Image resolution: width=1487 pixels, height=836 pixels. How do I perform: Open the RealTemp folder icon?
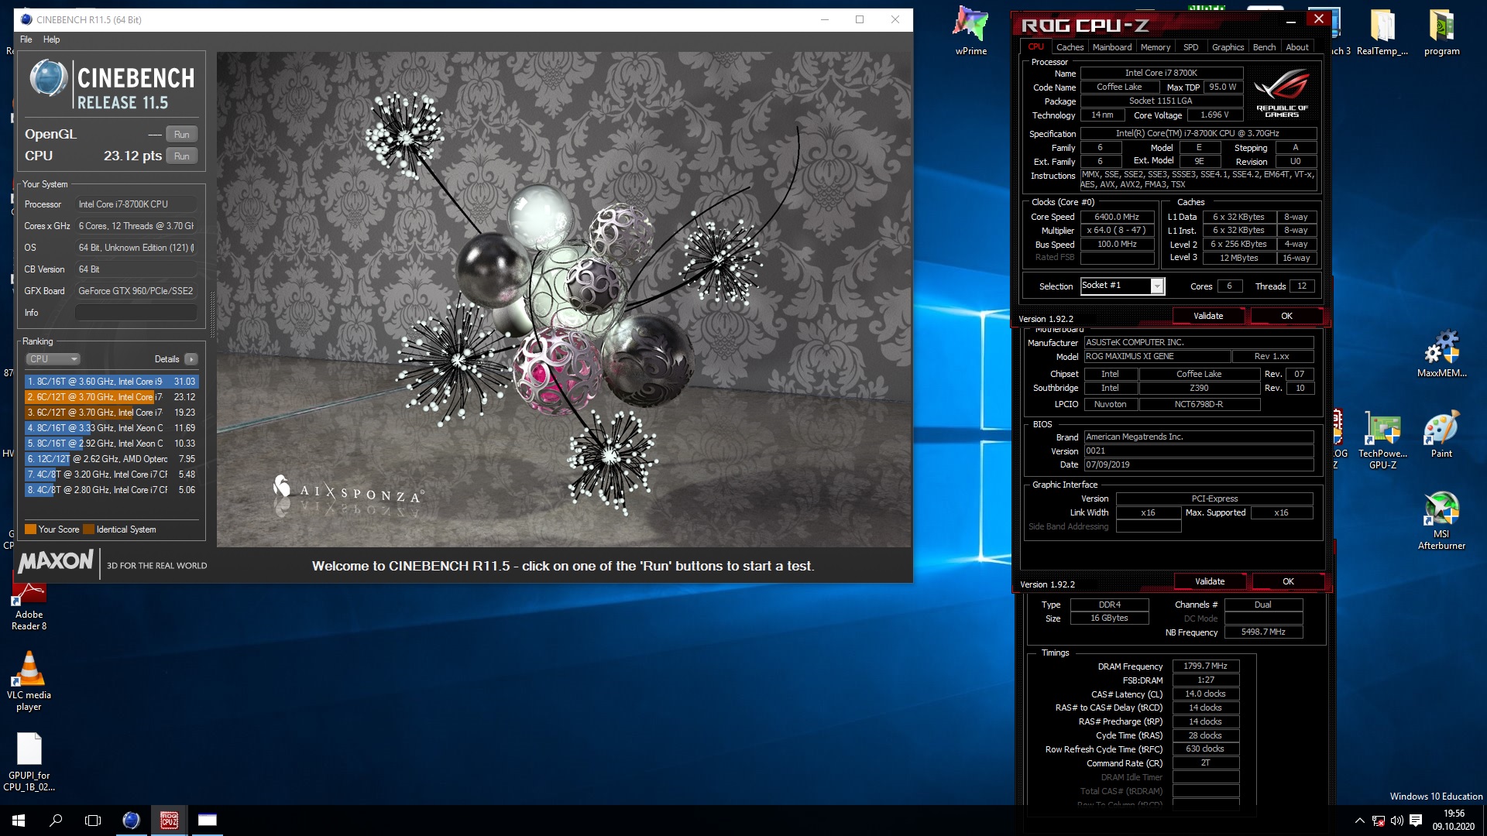click(1382, 31)
